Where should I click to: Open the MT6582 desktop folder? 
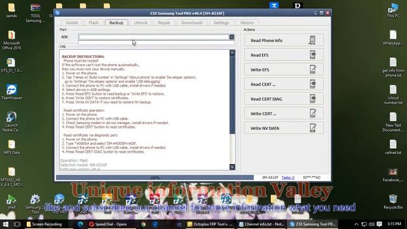pos(11,177)
